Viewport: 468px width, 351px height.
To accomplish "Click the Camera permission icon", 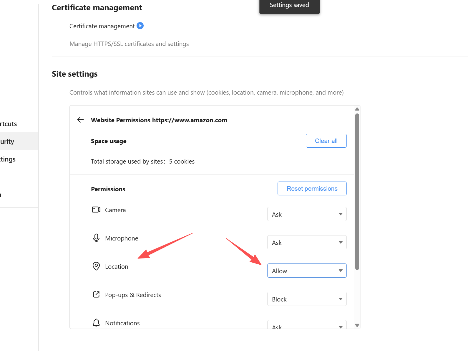I will [x=96, y=210].
